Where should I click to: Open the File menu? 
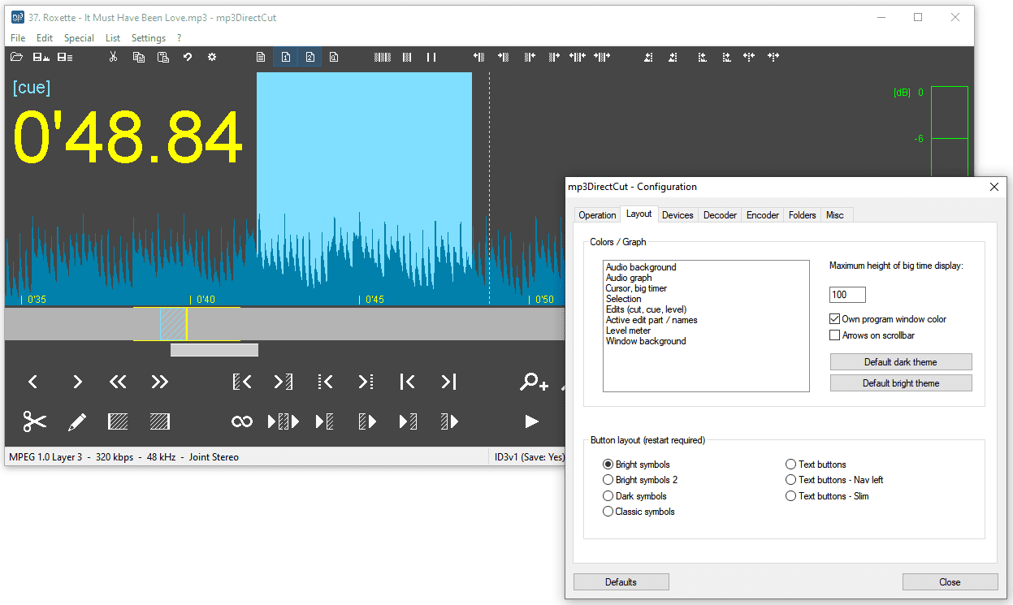tap(18, 38)
